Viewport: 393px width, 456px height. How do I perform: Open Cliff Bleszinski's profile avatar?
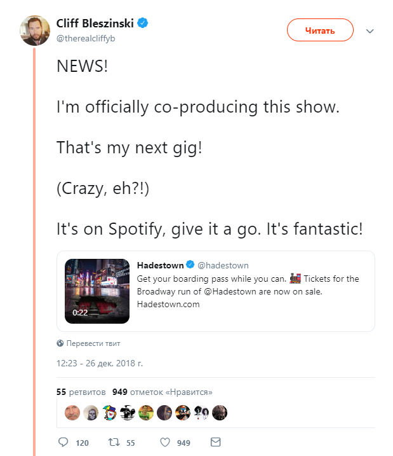tap(35, 31)
